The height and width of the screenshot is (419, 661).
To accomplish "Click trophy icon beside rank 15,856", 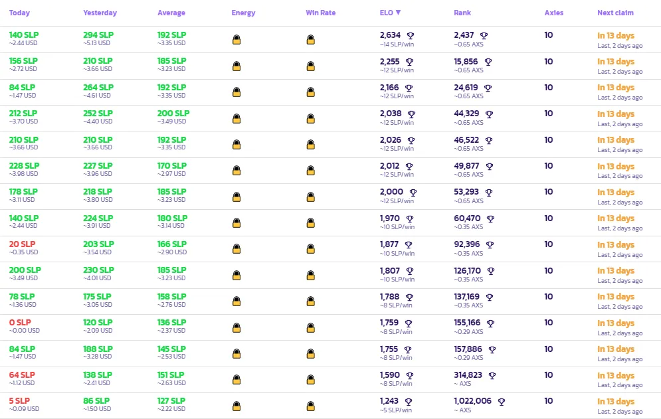I will click(x=488, y=62).
